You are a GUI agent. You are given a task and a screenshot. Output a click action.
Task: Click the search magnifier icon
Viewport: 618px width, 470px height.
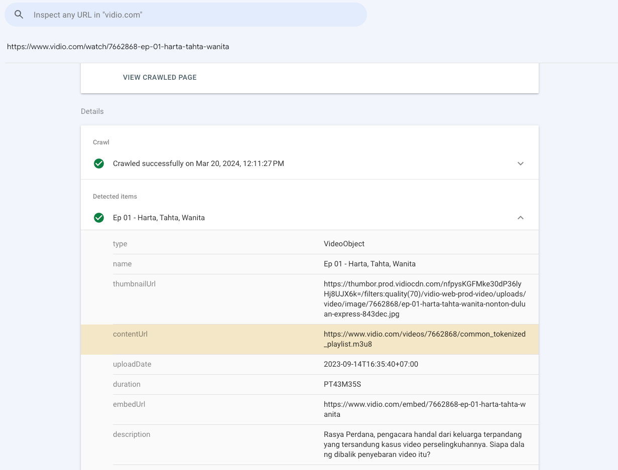point(19,15)
